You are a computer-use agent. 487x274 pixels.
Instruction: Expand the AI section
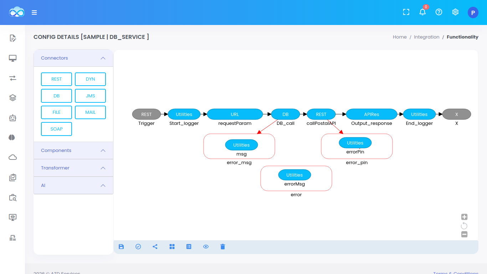103,186
